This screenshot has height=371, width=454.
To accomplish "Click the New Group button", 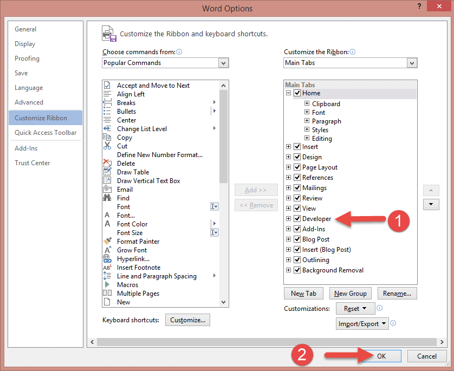I will click(x=351, y=294).
